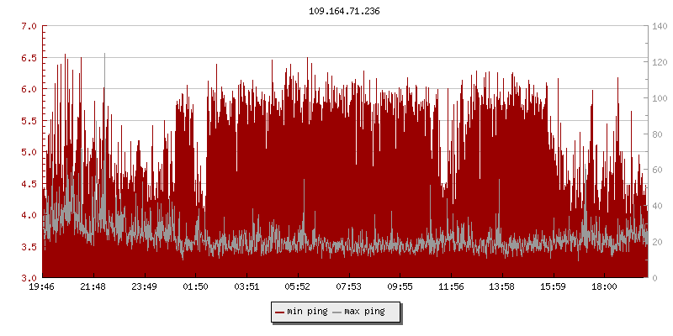Select the 09:55 time axis label
The width and height of the screenshot is (673, 336).
tap(400, 286)
